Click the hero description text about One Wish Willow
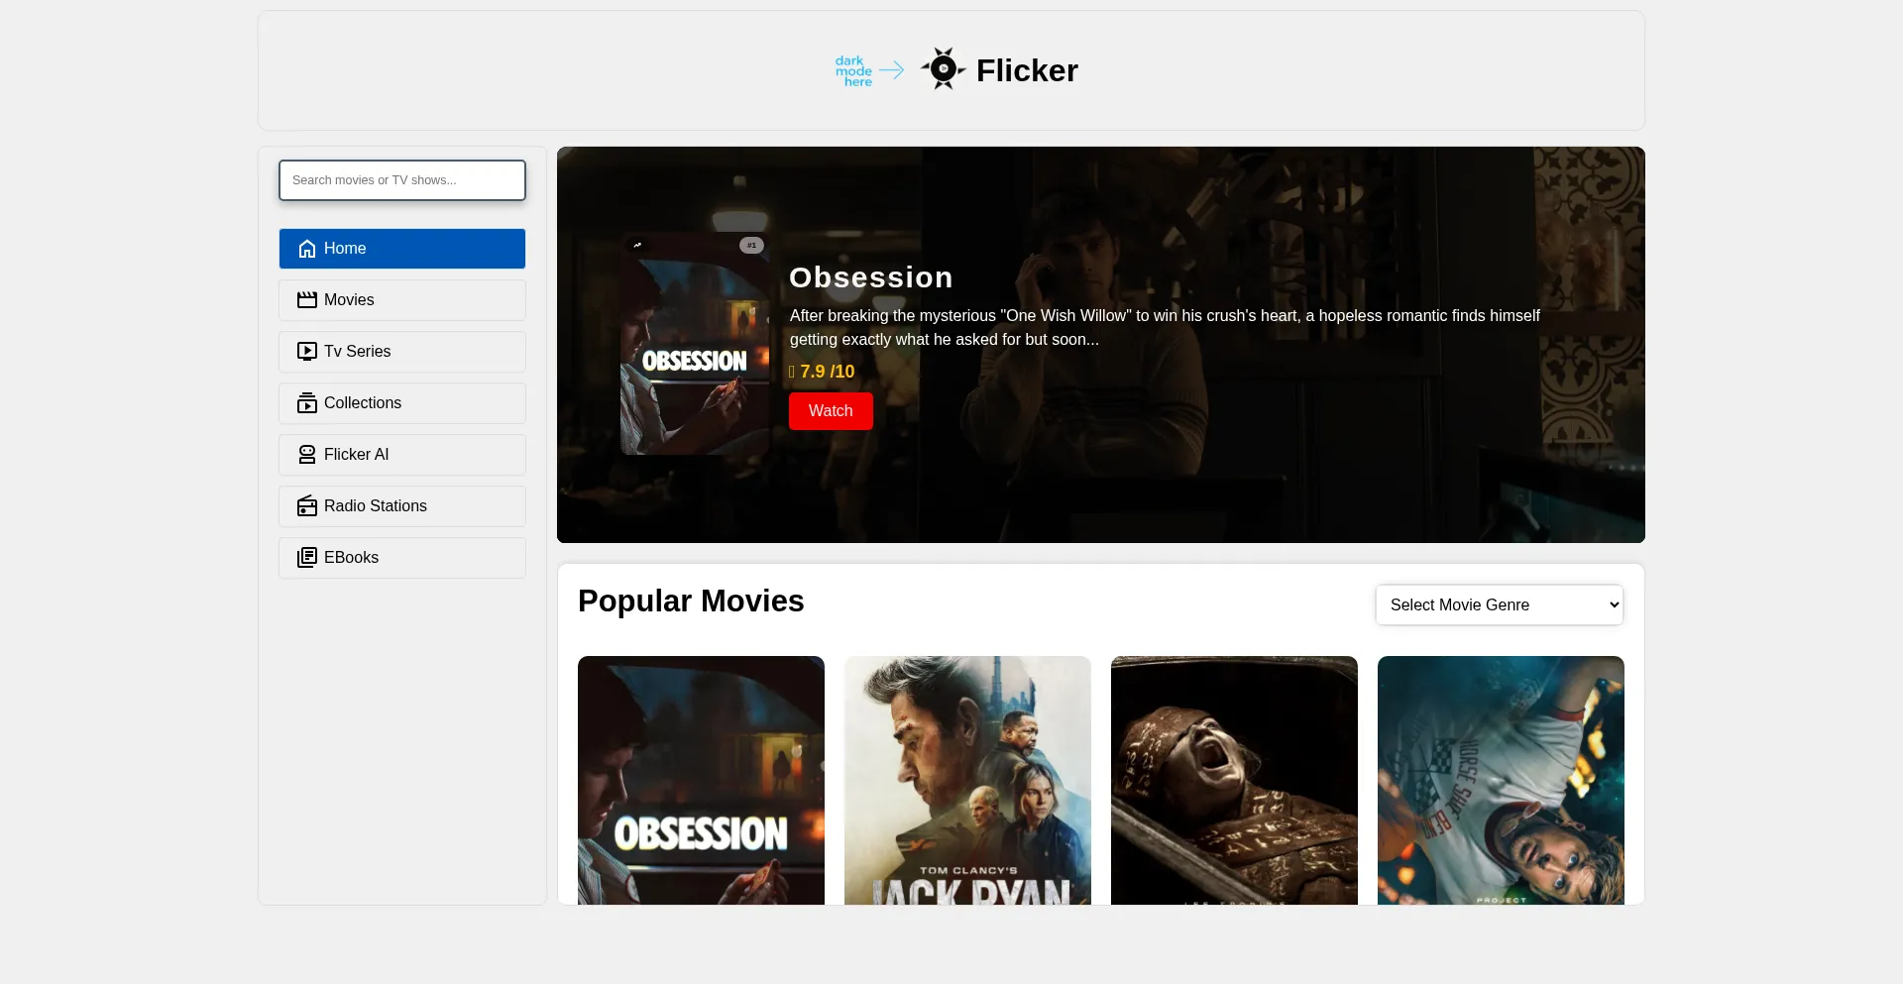1903x984 pixels. pos(1165,327)
